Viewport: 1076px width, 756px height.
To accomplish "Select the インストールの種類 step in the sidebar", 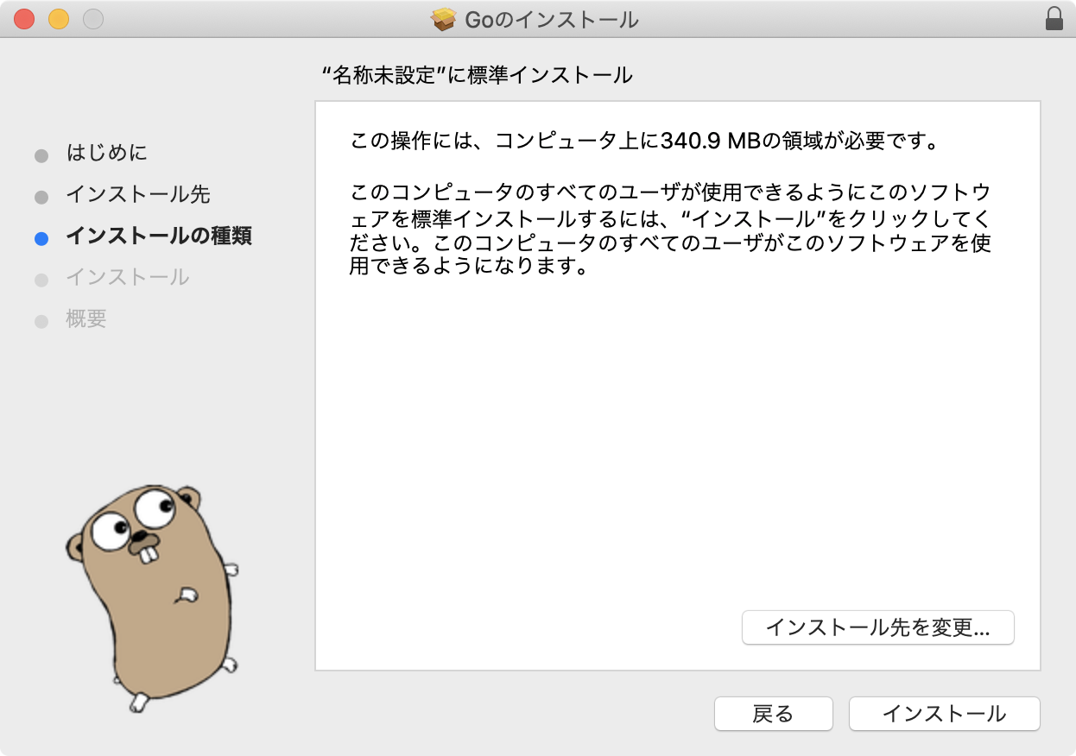I will 159,236.
